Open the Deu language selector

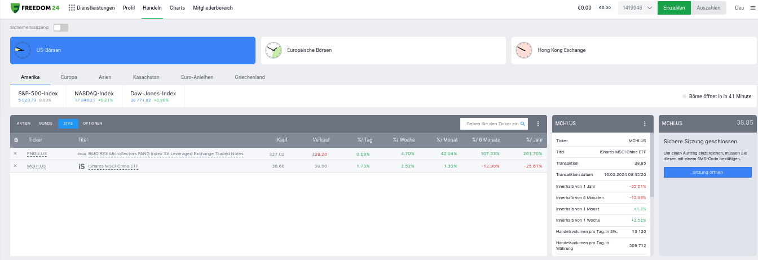click(x=739, y=8)
